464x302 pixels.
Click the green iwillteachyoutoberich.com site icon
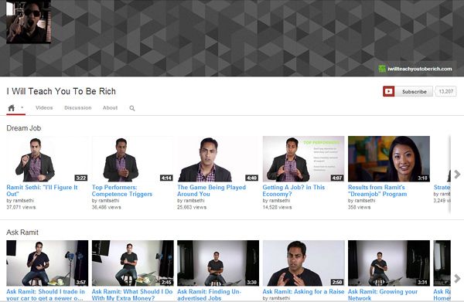382,69
